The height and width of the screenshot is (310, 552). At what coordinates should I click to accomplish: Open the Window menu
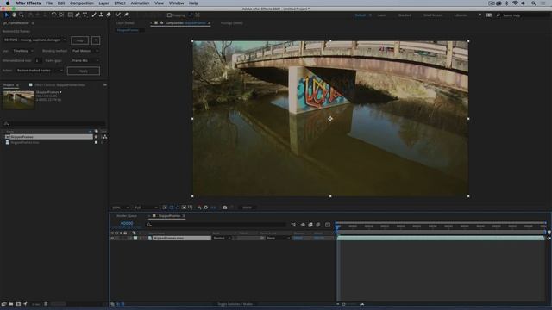point(176,3)
